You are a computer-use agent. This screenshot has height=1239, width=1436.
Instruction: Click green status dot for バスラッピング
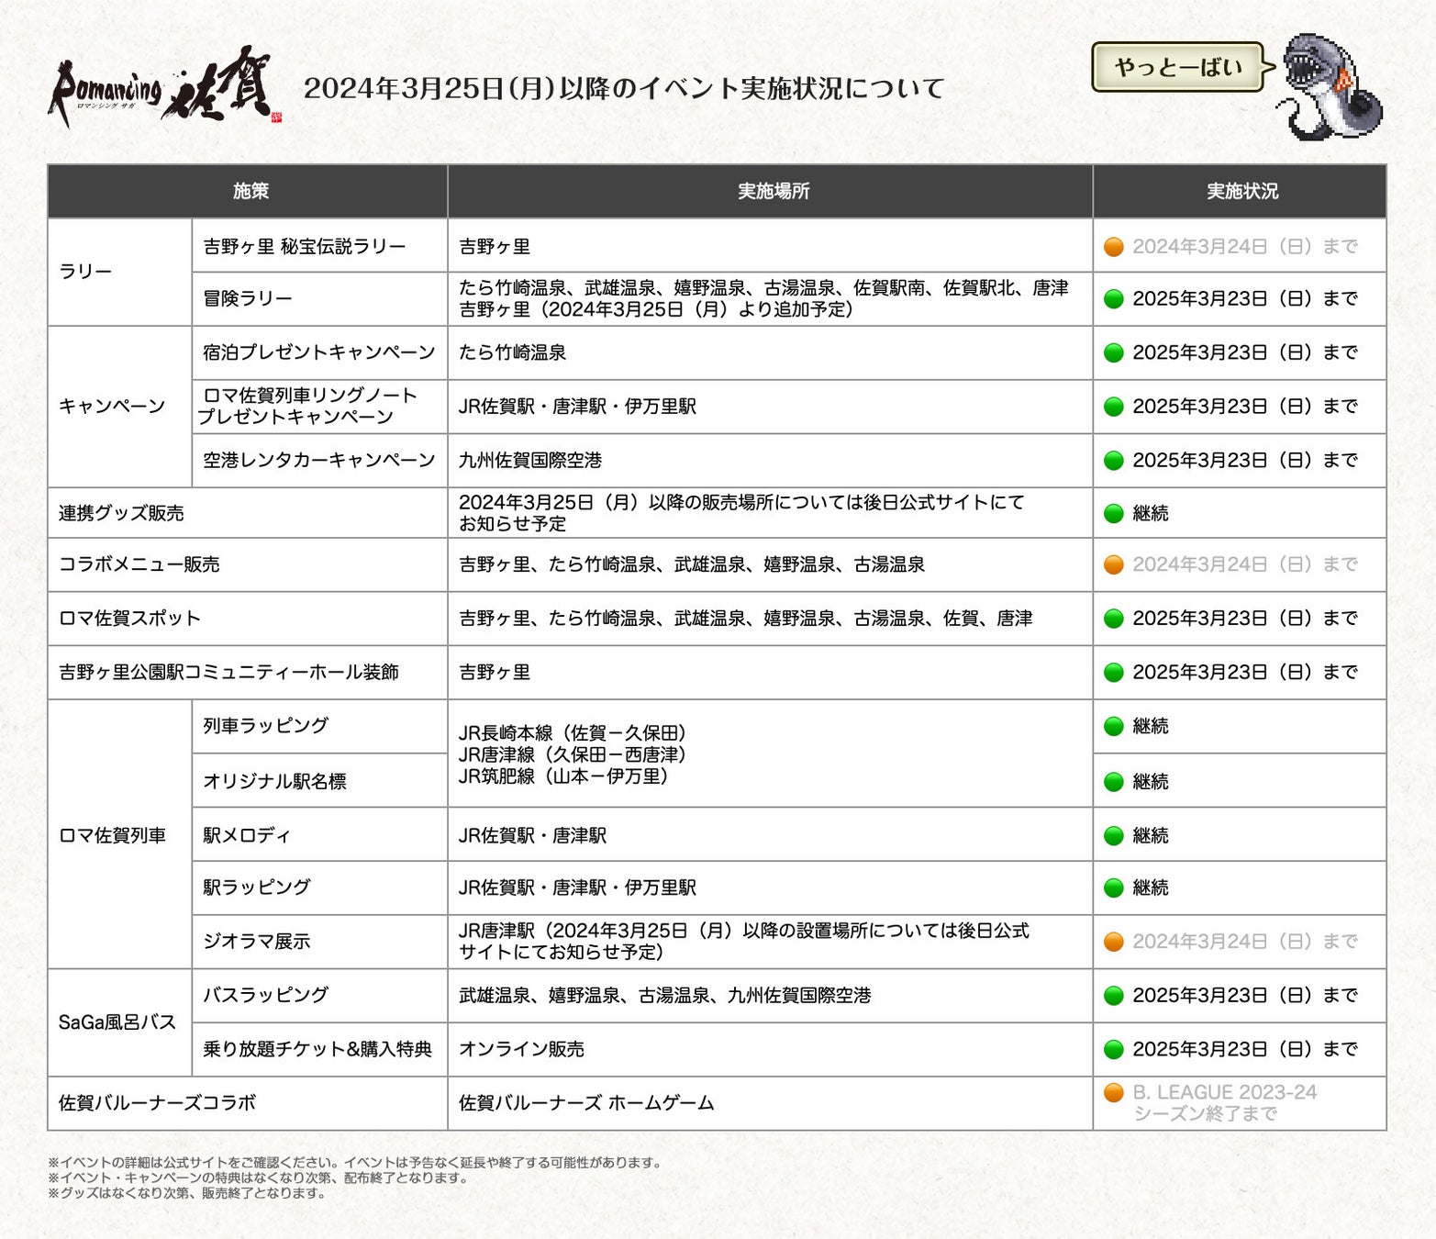pyautogui.click(x=1114, y=996)
